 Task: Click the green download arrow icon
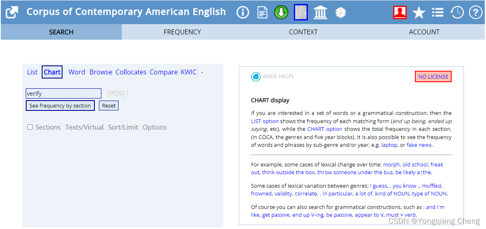(x=281, y=13)
